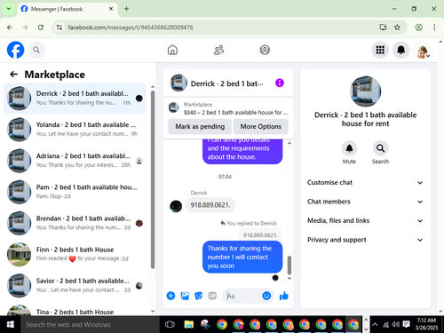Open Chrome profile icon in toolbar
444x333 pixels.
(x=418, y=28)
